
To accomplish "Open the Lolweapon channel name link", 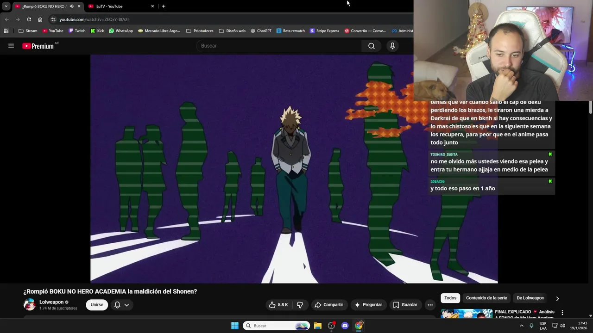I will [x=51, y=302].
